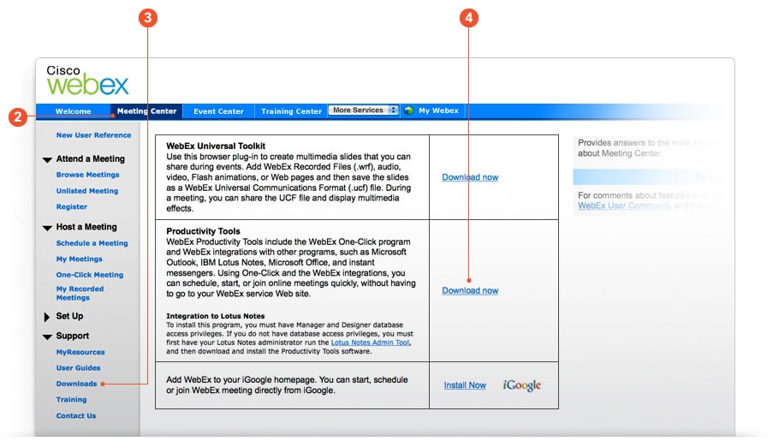Click the Cisco Webex logo
The image size is (773, 441).
click(x=87, y=80)
